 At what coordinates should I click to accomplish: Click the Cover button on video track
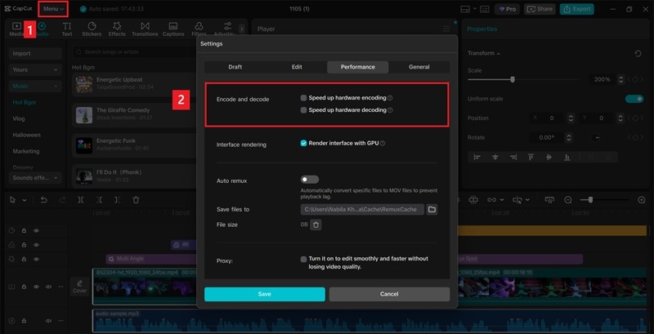point(79,287)
